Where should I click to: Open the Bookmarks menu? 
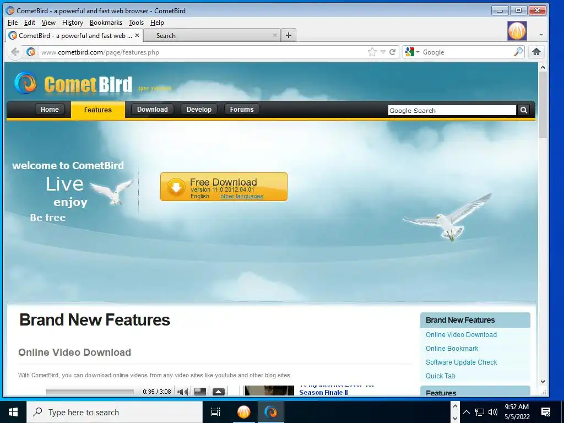[106, 23]
